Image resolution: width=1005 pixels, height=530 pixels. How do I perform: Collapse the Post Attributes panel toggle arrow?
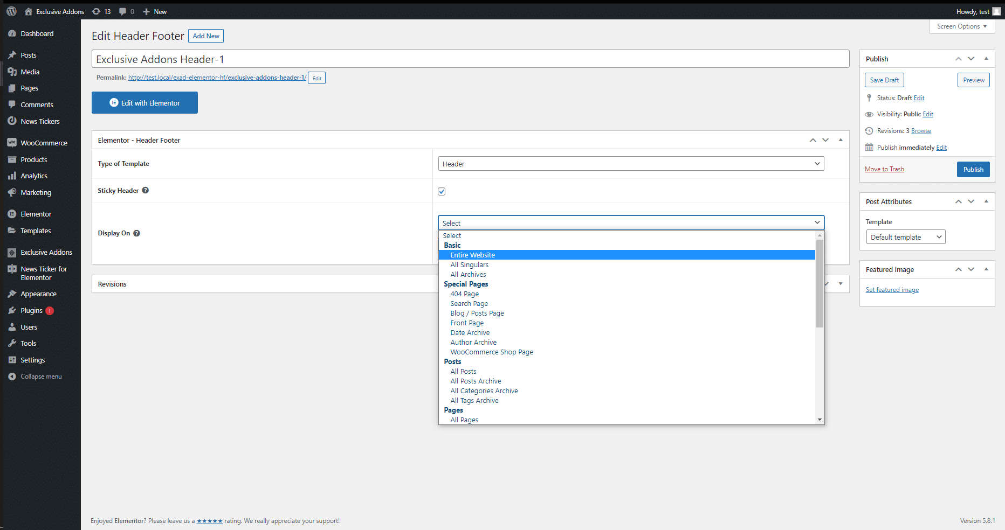coord(986,201)
